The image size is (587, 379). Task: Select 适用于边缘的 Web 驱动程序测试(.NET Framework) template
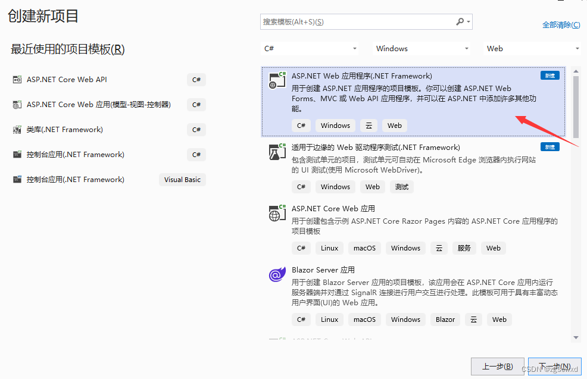(x=376, y=148)
